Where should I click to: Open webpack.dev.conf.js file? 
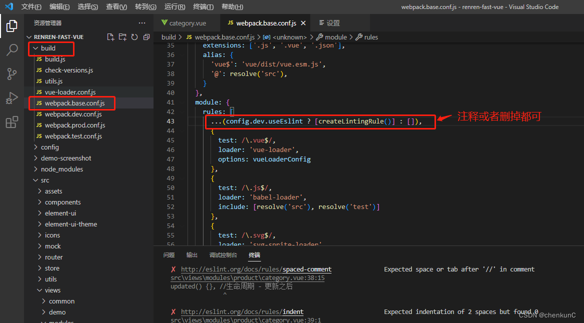[88, 114]
